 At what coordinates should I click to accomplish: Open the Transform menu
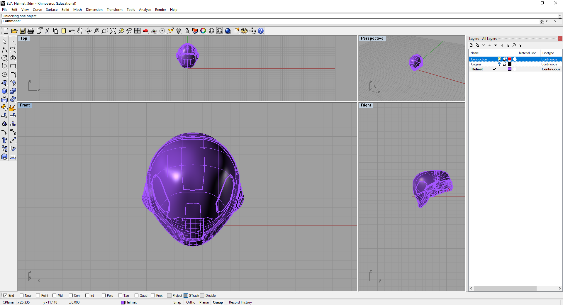click(x=114, y=10)
